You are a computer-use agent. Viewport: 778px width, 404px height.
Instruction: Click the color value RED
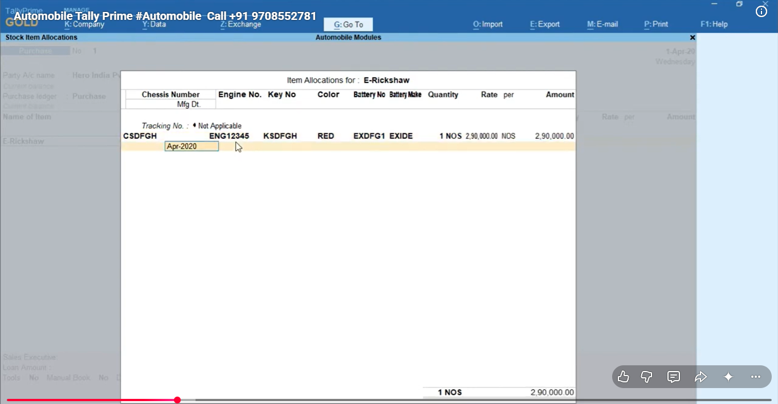pyautogui.click(x=326, y=136)
